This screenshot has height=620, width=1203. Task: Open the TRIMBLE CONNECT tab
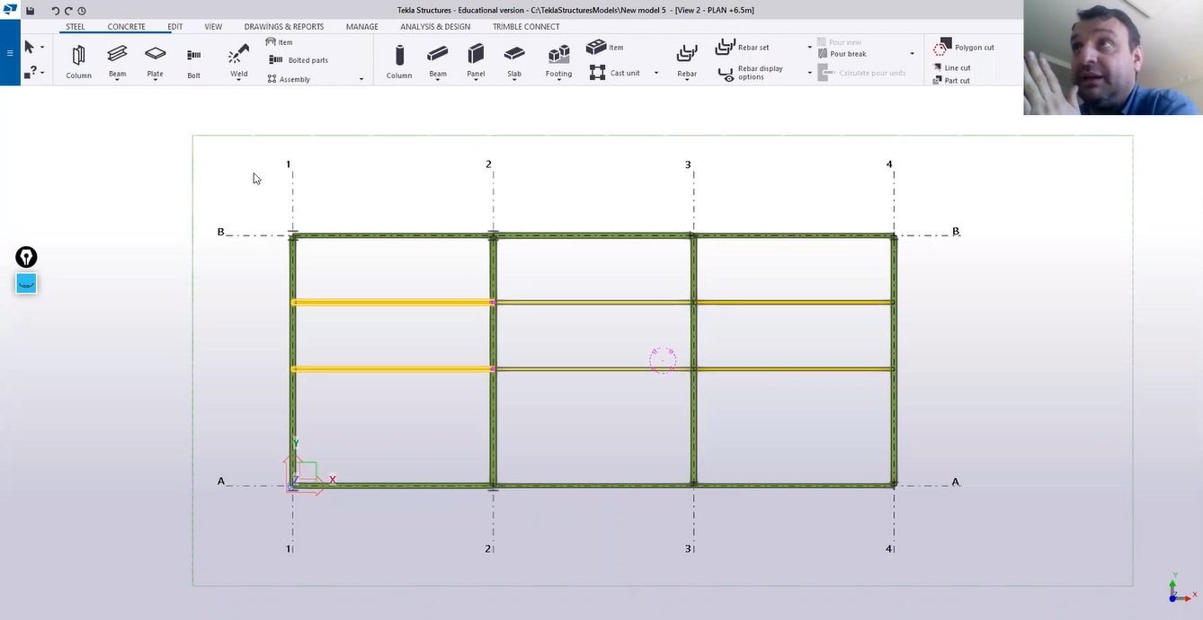click(x=526, y=26)
